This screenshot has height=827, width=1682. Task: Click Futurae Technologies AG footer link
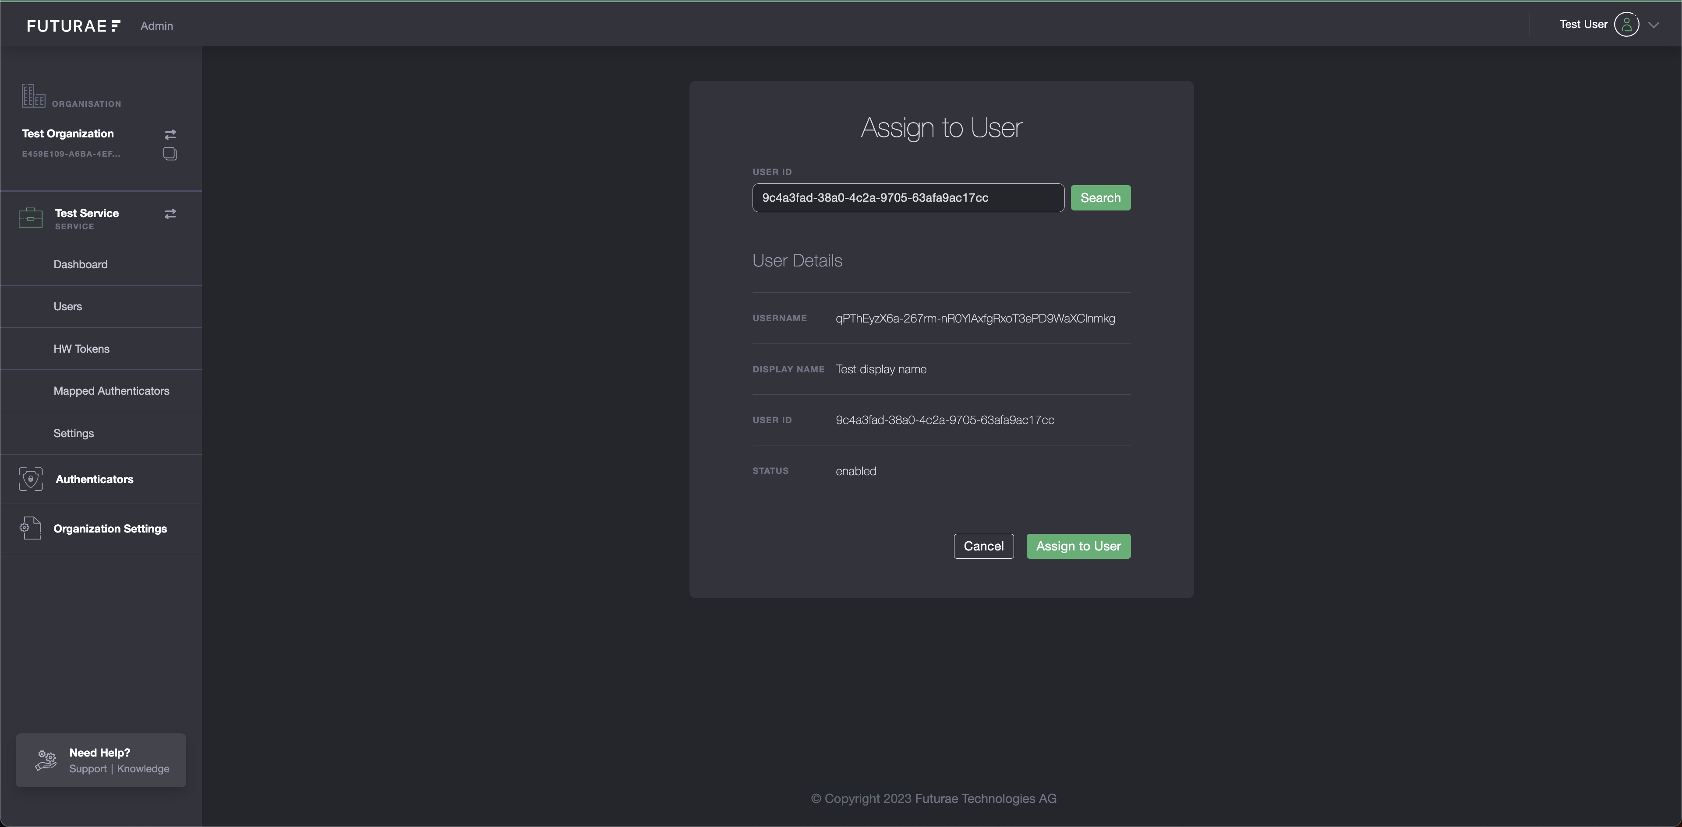[x=985, y=799]
